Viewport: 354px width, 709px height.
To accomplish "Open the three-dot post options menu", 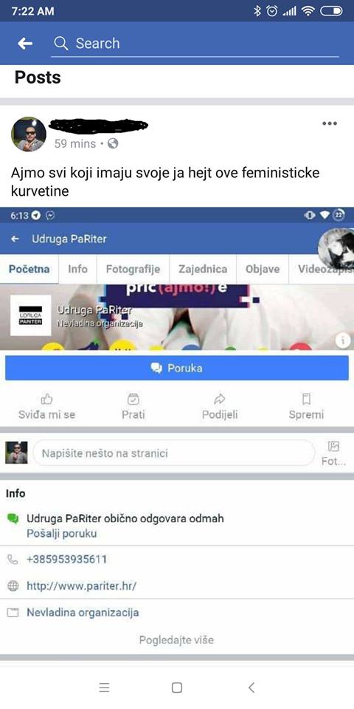I will [330, 123].
